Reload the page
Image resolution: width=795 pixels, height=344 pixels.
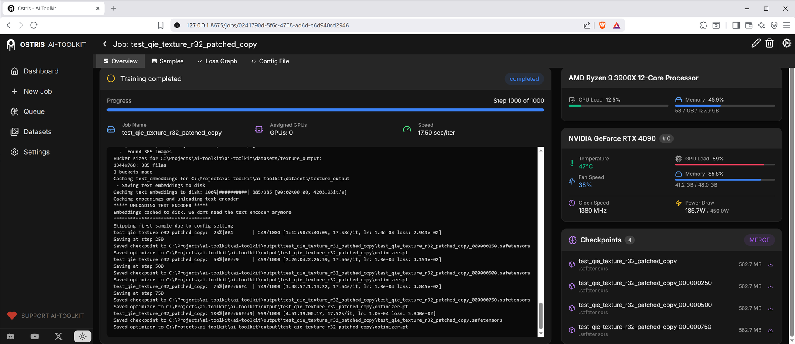(x=34, y=25)
